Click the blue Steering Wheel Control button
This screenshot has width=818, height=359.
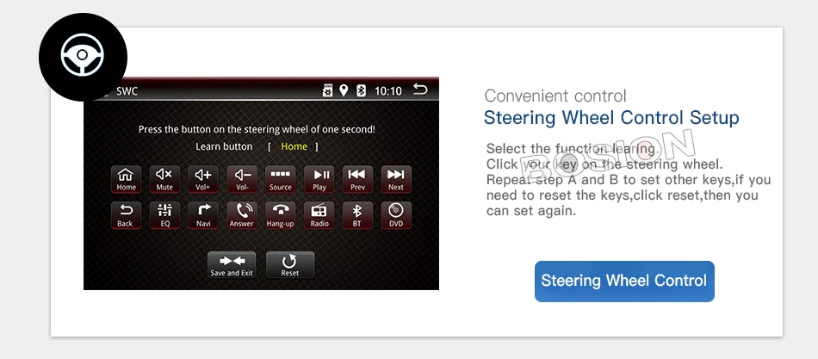tap(624, 282)
